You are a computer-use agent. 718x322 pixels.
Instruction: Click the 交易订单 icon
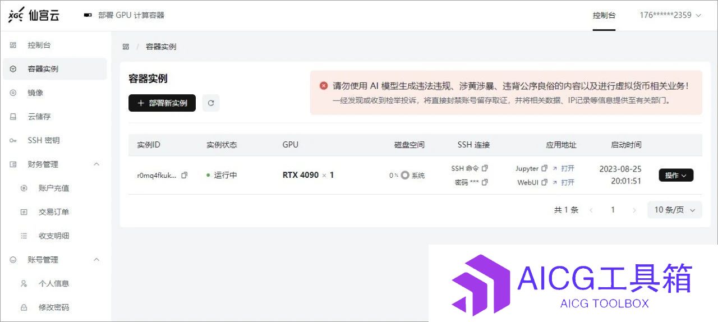[24, 212]
